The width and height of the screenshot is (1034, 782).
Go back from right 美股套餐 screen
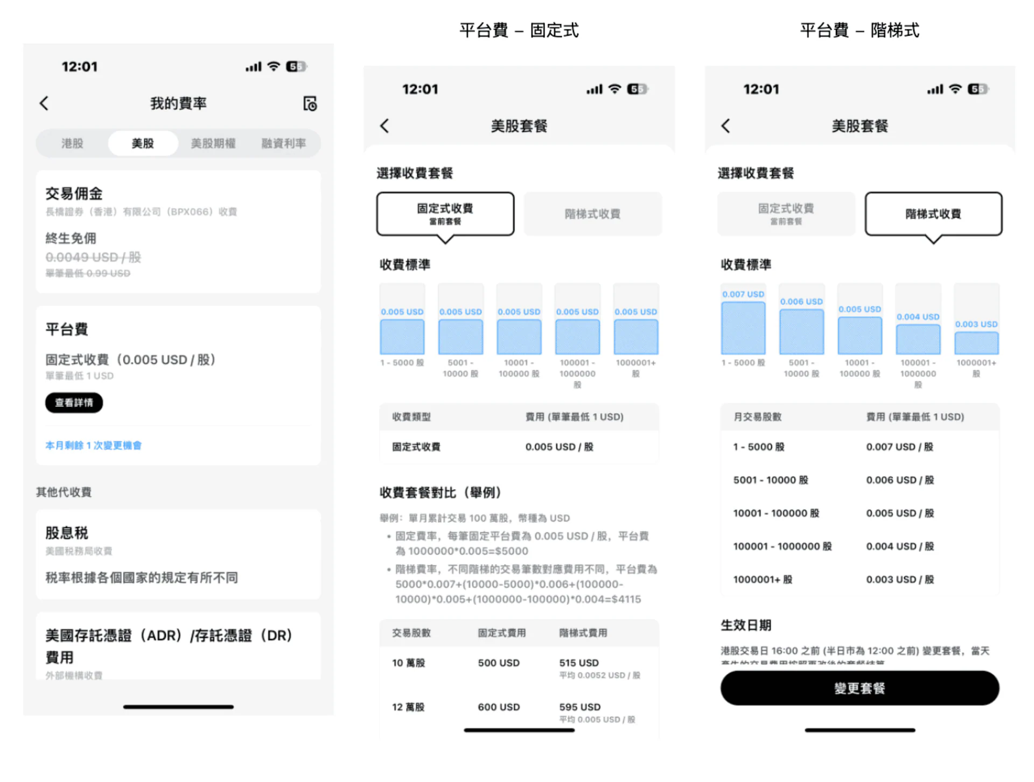point(725,126)
